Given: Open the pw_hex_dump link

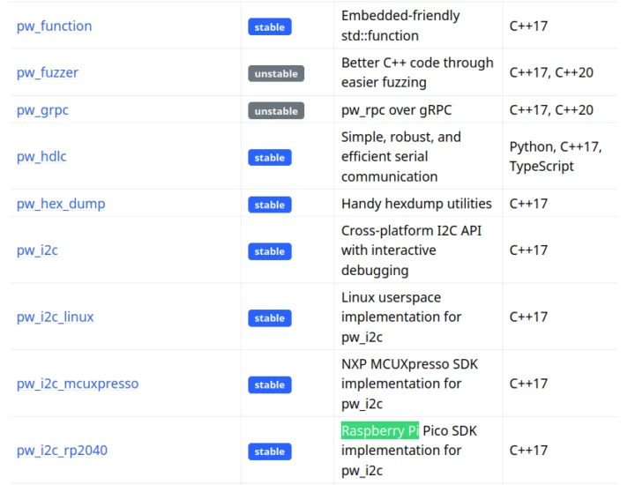Looking at the screenshot, I should [61, 204].
